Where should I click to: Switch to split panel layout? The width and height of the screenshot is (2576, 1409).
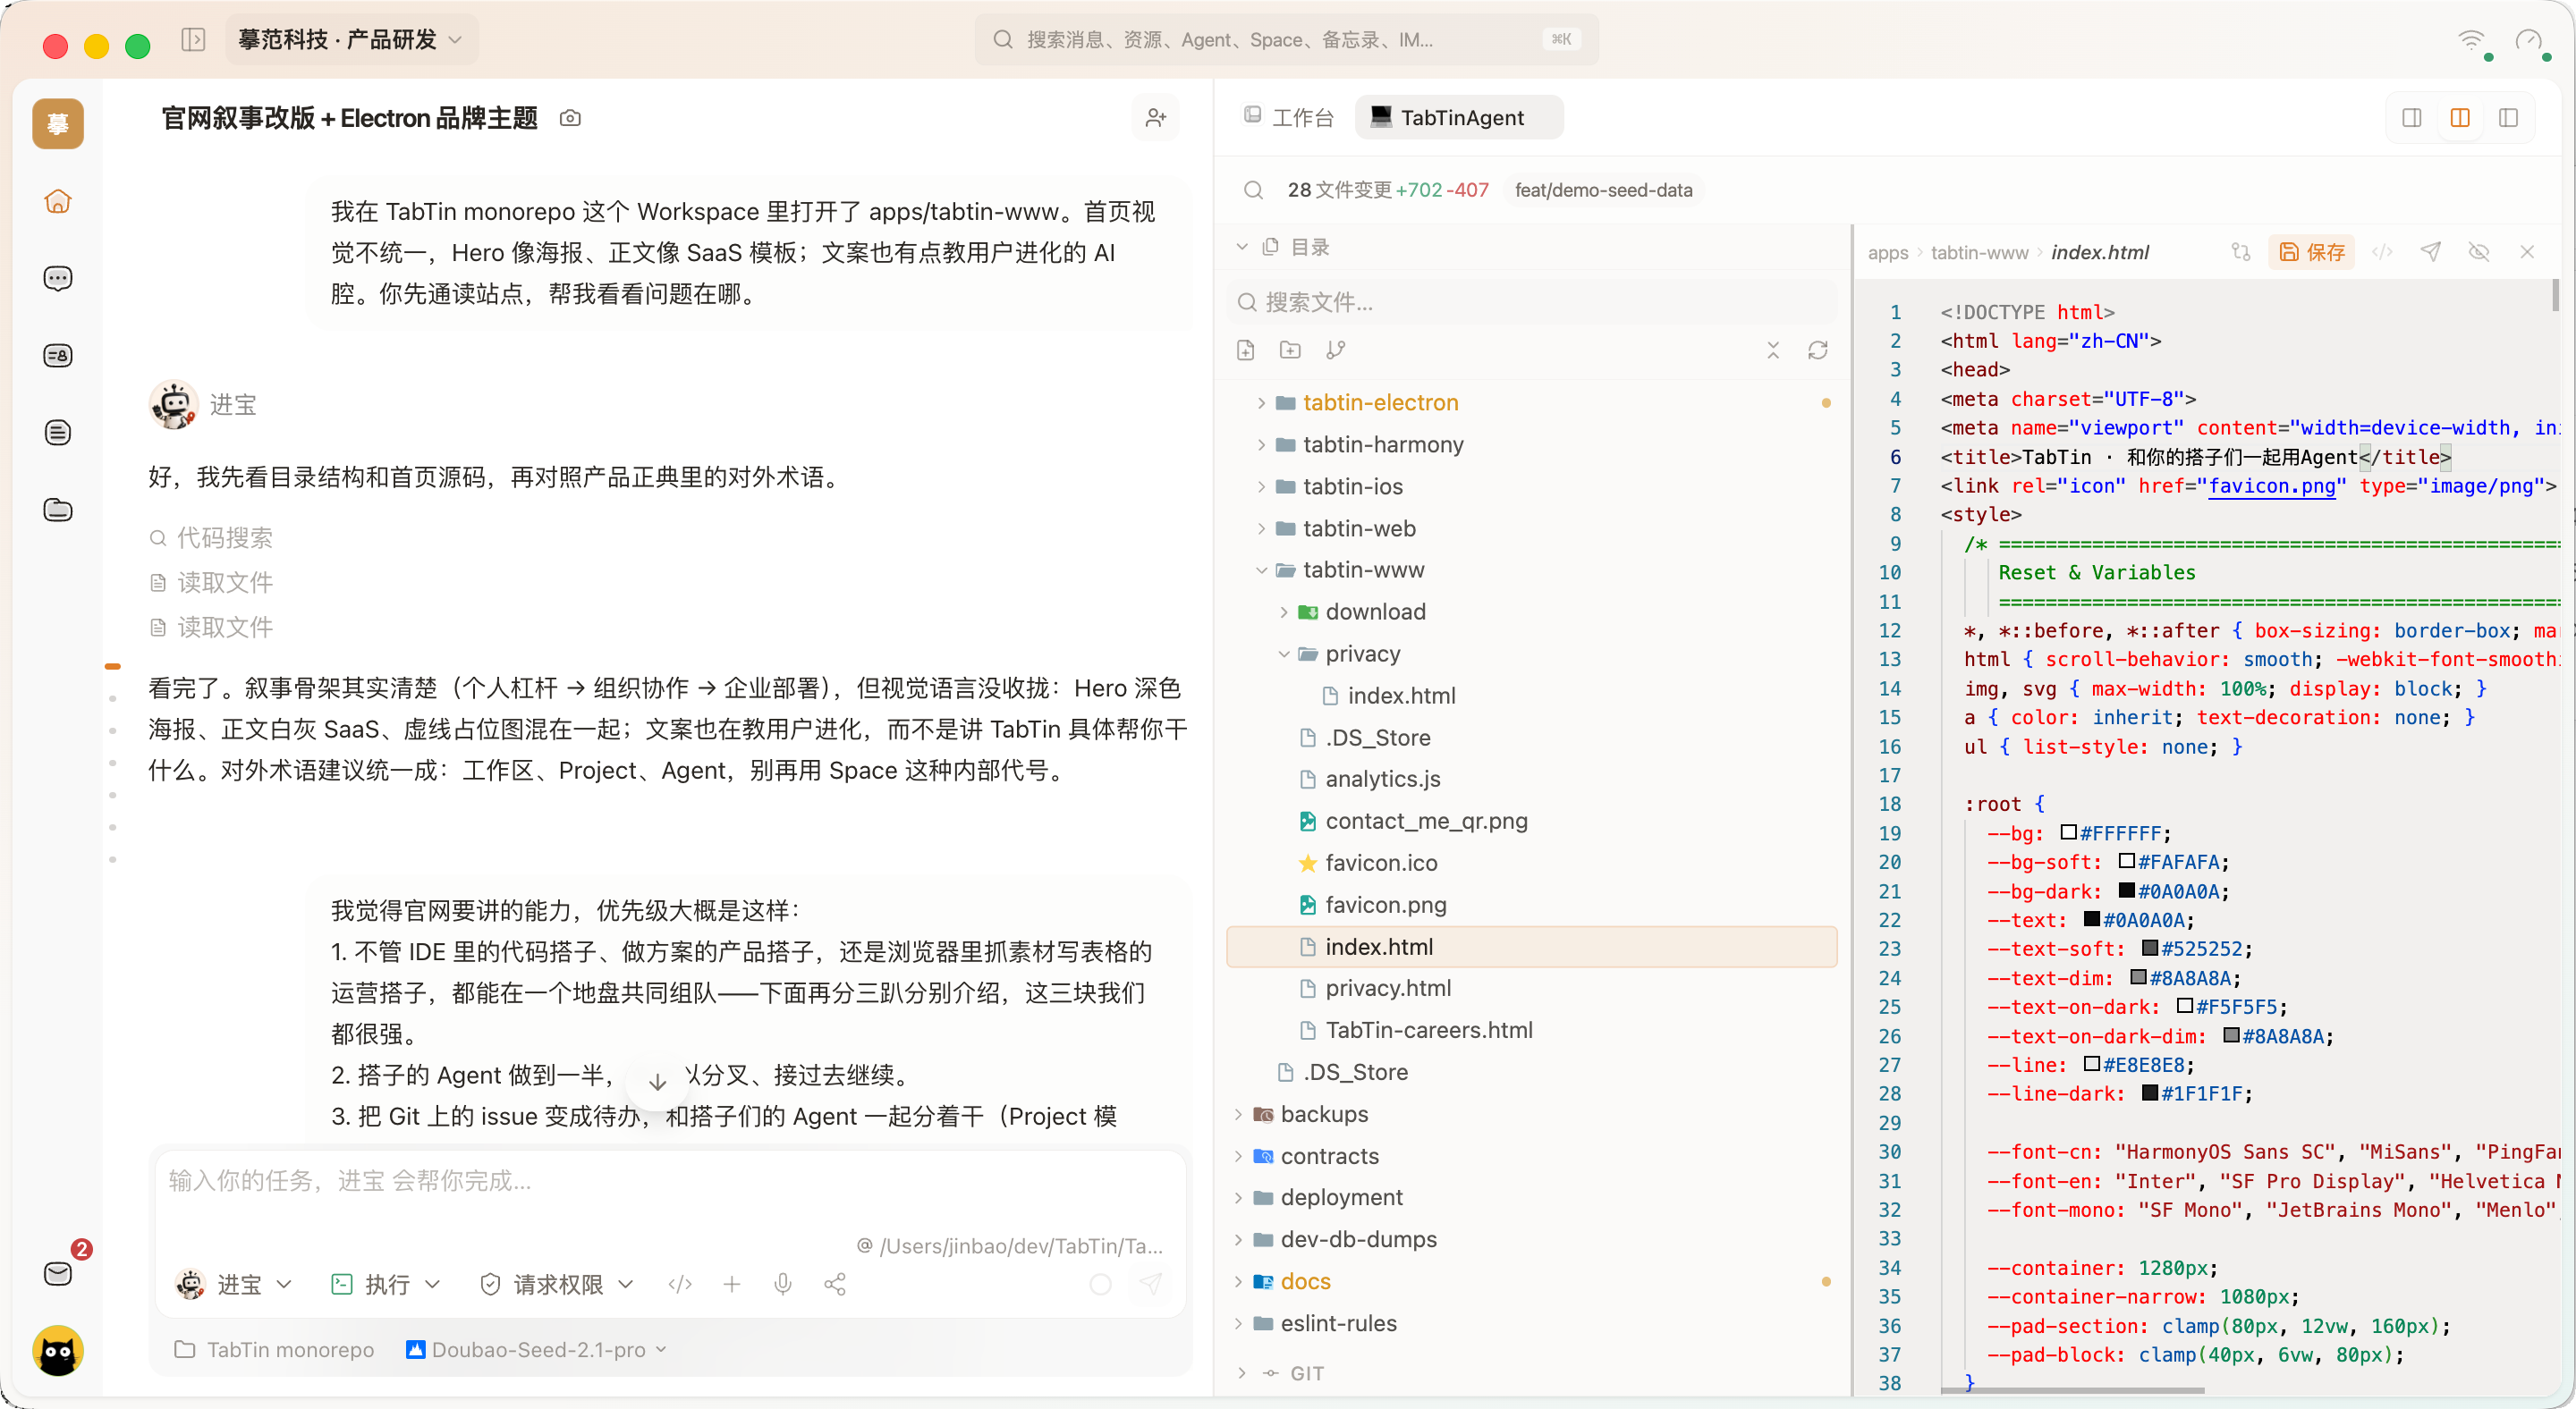tap(2460, 118)
